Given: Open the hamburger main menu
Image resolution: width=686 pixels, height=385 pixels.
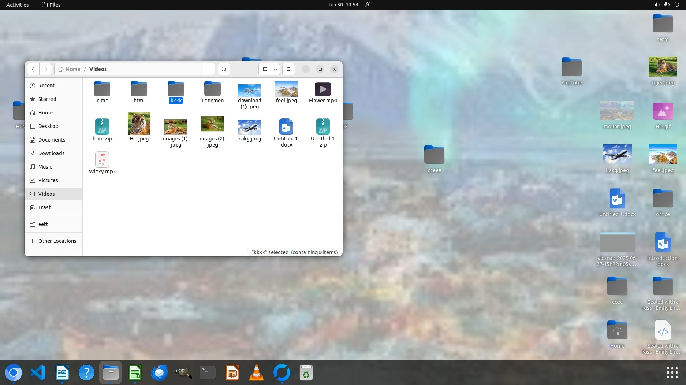Looking at the screenshot, I should 289,69.
